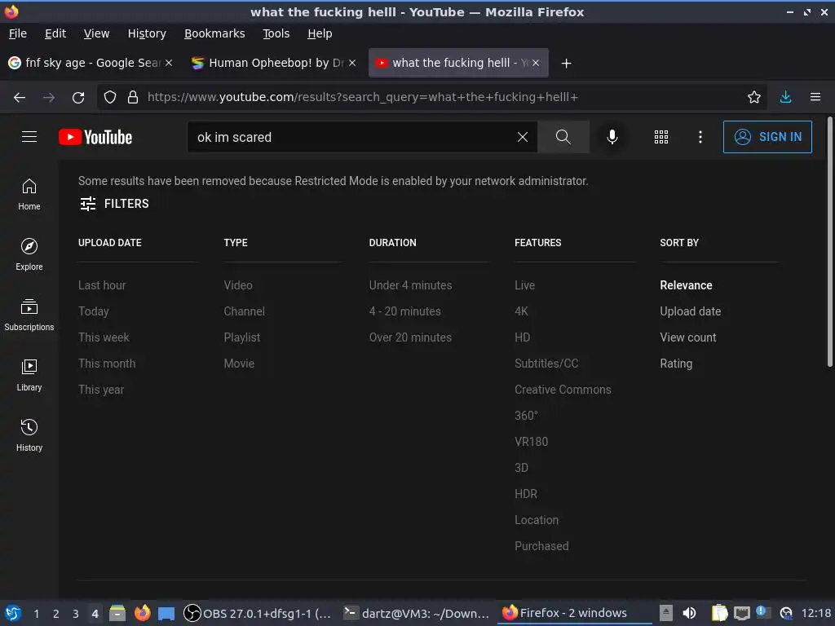Open Library in the sidebar
Screen dimensions: 835x626
pyautogui.click(x=29, y=375)
